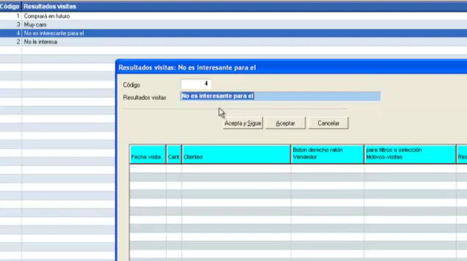Screen dimensions: 467x261
Task: Click the 'Vendedor' grid column header
Action: (x=327, y=157)
